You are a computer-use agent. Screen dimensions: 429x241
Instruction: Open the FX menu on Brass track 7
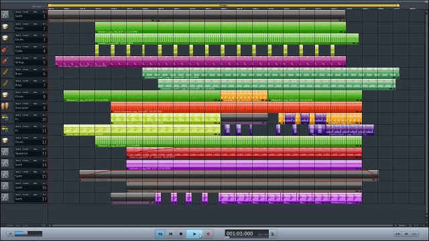coord(44,81)
